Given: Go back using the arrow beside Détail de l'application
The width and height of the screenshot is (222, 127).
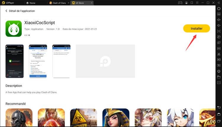Looking at the screenshot, I should tap(7, 11).
